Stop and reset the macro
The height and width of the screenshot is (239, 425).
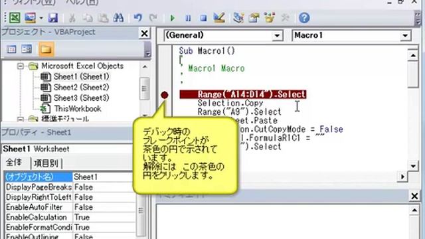coord(203,18)
